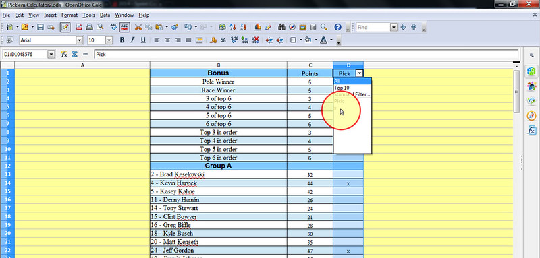Open the Styles and Formatting icon
The image size is (540, 258).
(10, 40)
